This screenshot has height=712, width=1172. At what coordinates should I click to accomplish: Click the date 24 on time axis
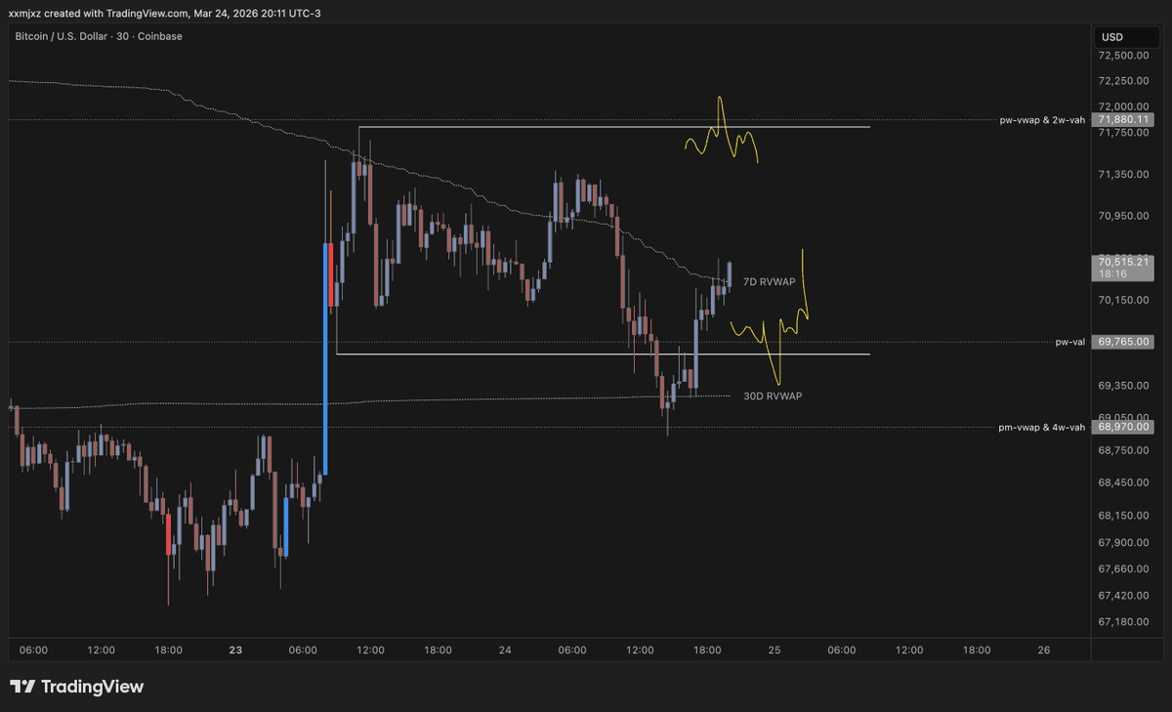pos(505,649)
